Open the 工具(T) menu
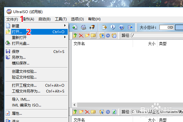The height and width of the screenshot is (122, 183). point(61,19)
